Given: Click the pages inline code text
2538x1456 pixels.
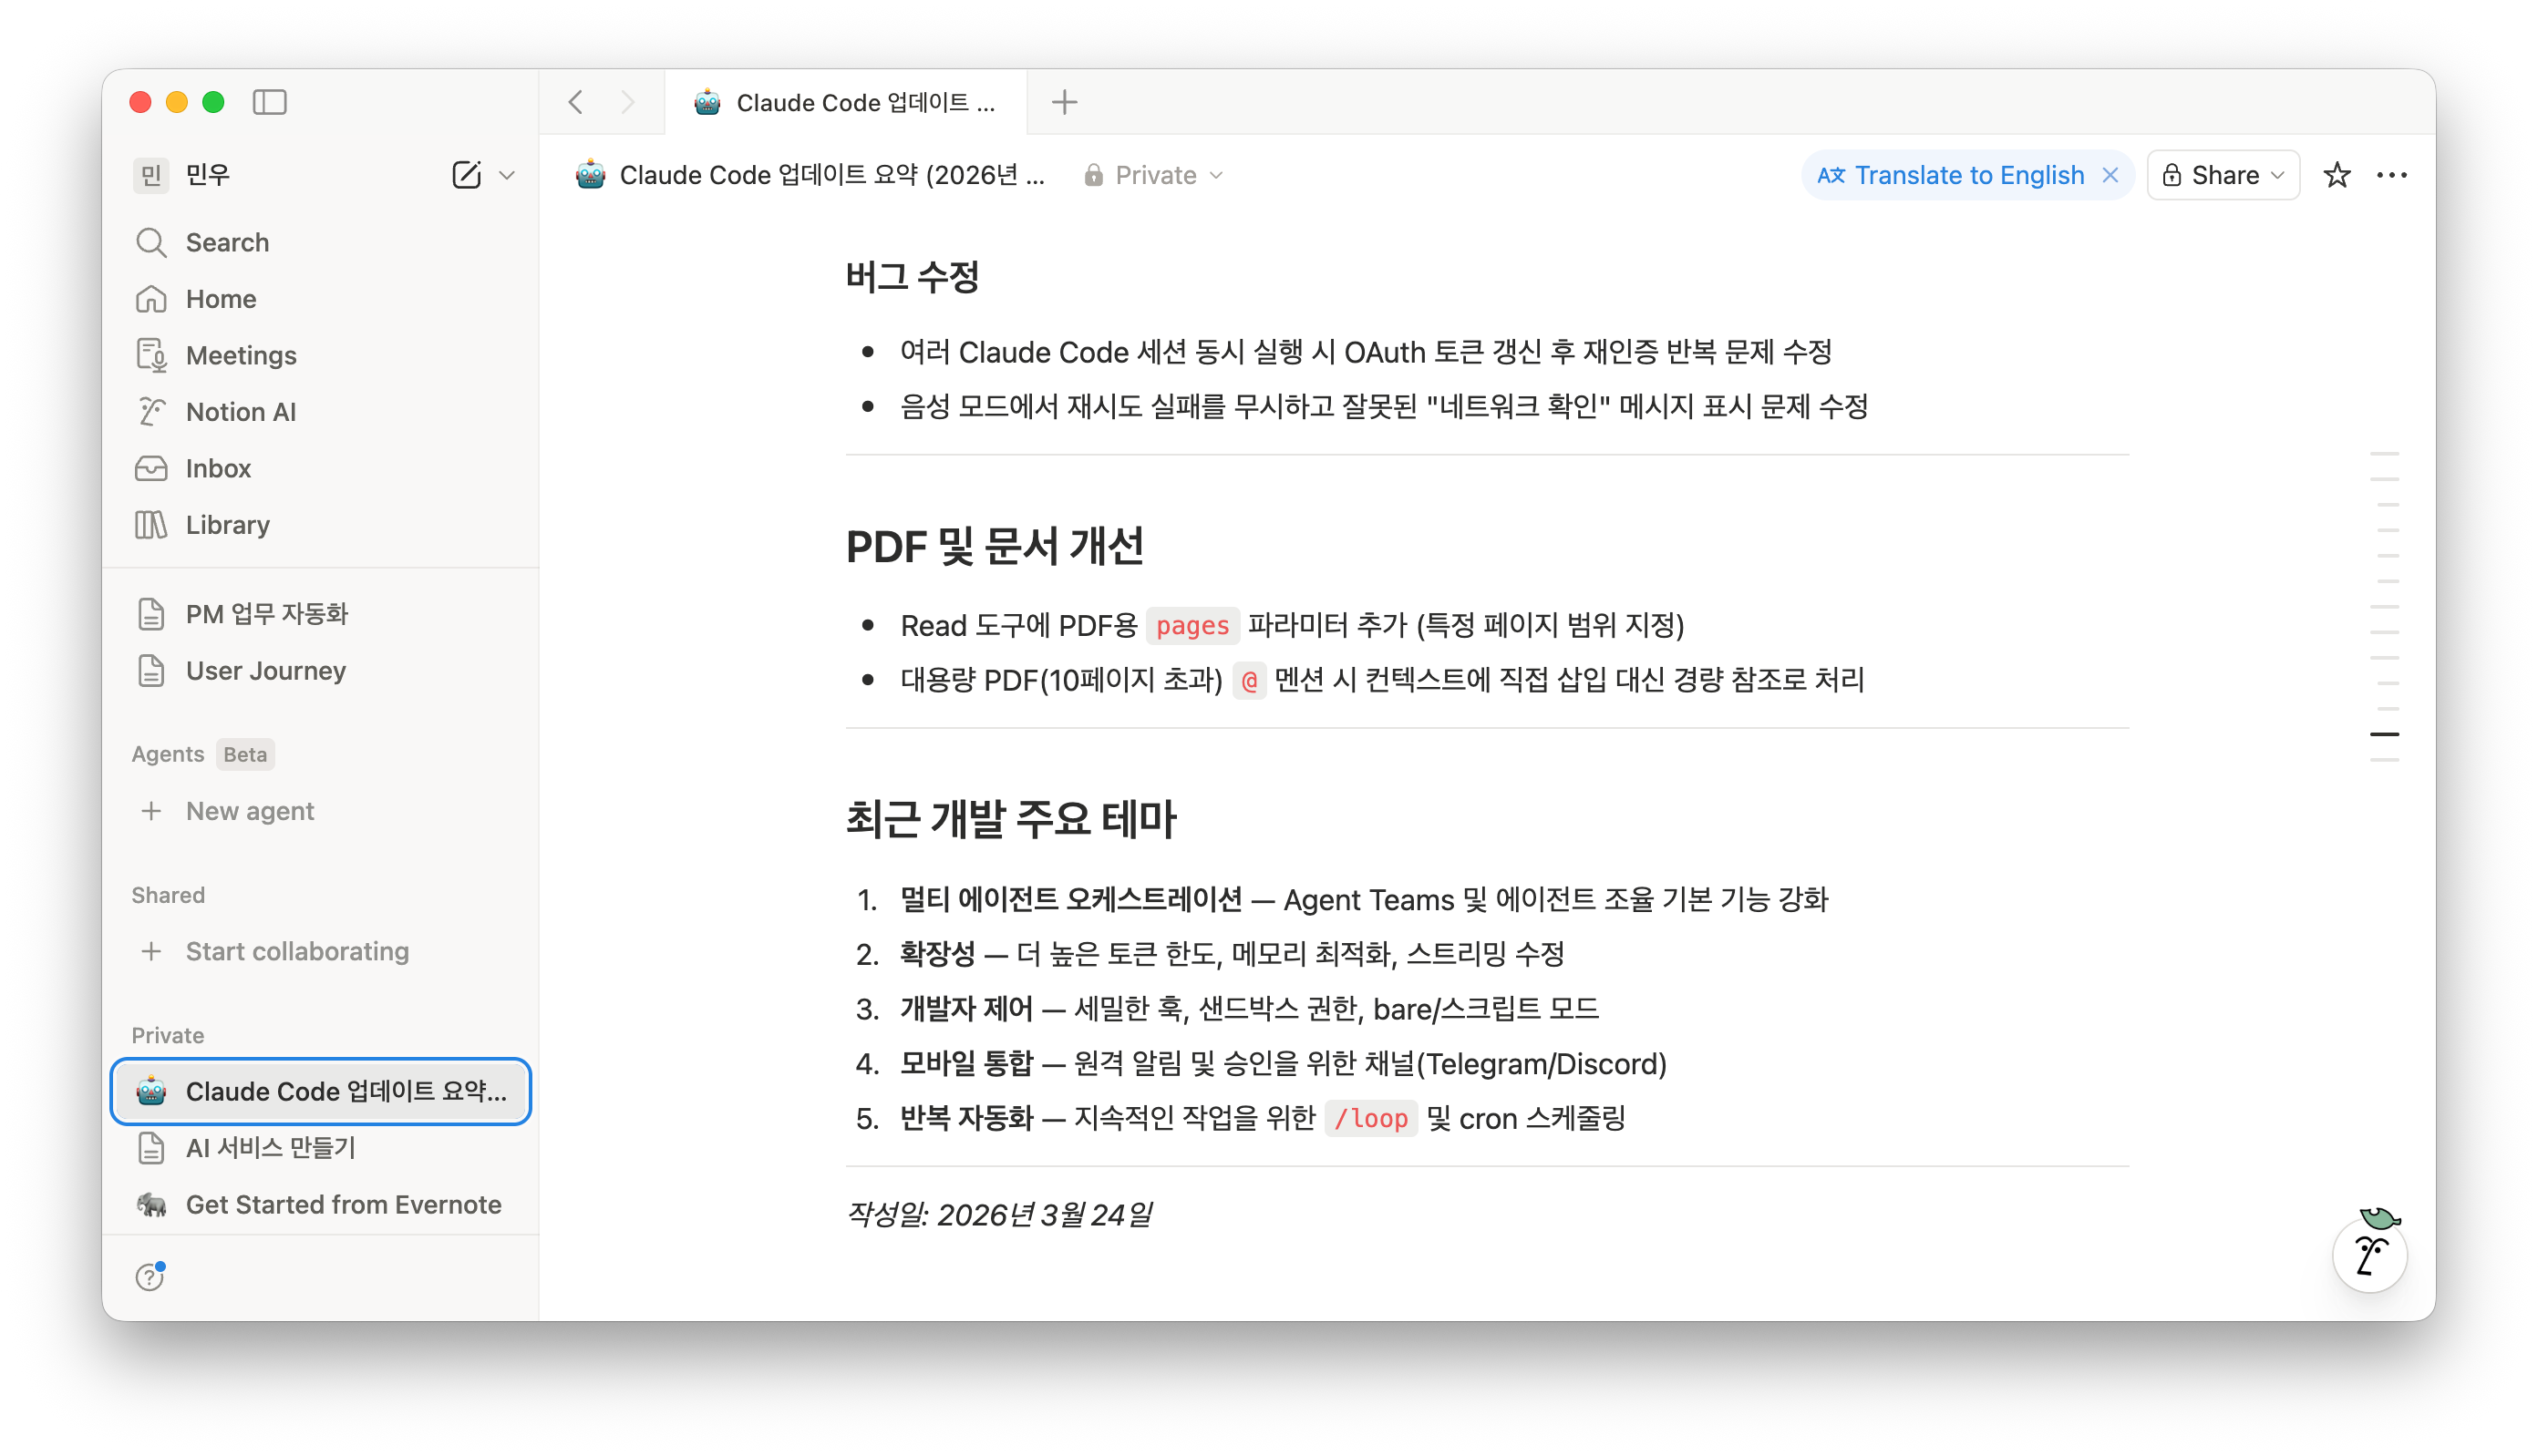Looking at the screenshot, I should coord(1192,625).
